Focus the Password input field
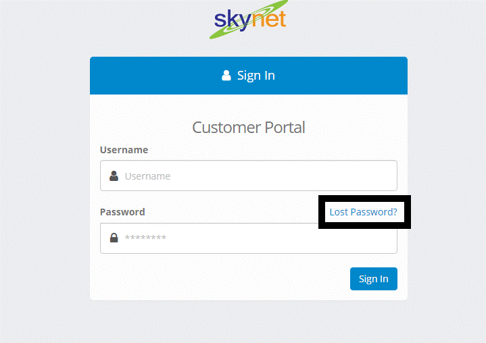 tap(249, 238)
